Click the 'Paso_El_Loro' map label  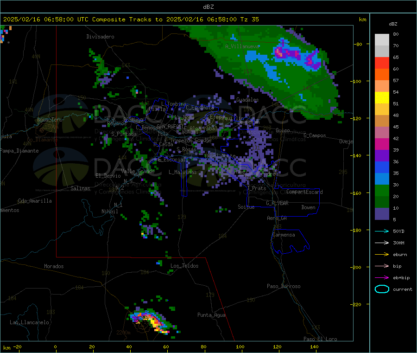click(x=320, y=339)
